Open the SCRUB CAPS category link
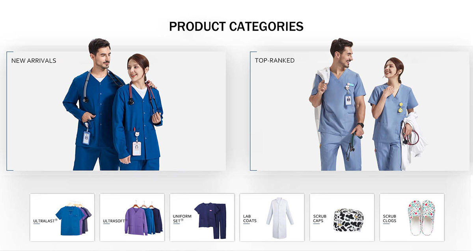473x251 pixels. (320, 219)
